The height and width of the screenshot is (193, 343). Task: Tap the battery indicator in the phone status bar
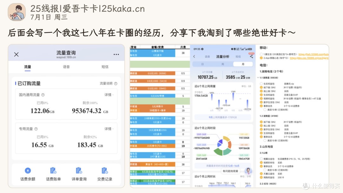(x=250, y=49)
